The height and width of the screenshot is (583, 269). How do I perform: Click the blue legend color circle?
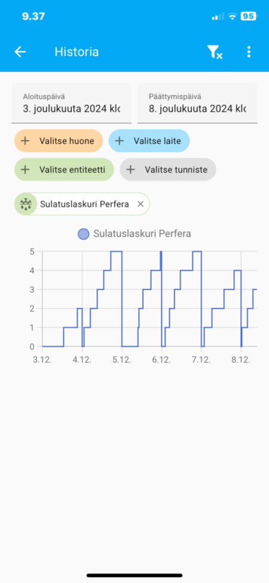pyautogui.click(x=84, y=234)
